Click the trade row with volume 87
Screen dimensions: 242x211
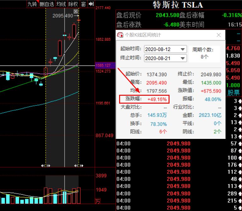179,151
